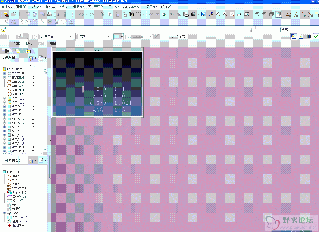Click the open file folder icon

[x=13, y=14]
